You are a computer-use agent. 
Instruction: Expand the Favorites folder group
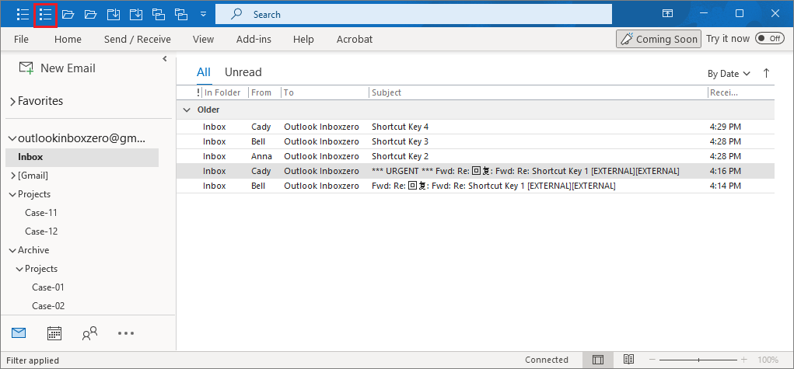[x=12, y=101]
